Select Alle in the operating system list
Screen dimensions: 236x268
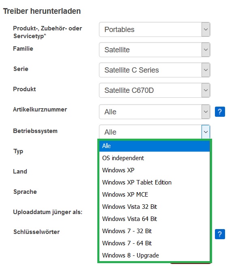point(154,146)
